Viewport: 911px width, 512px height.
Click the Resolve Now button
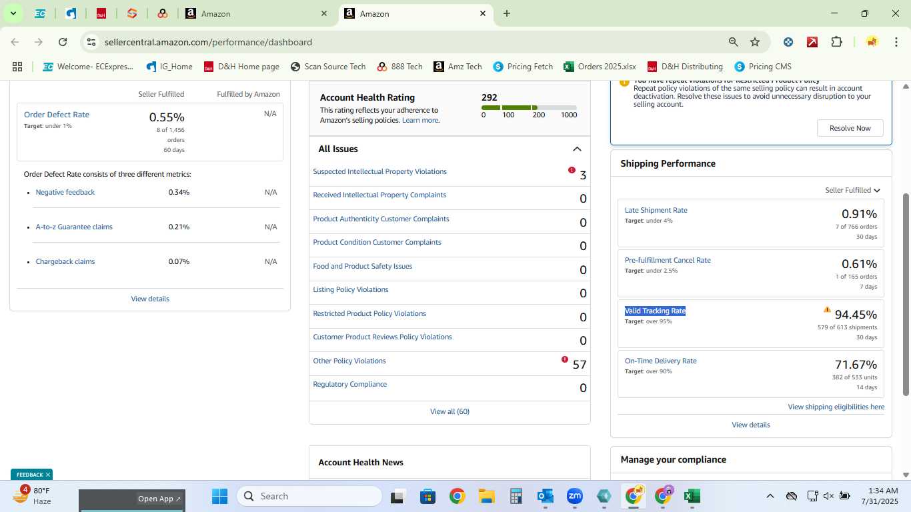point(850,128)
